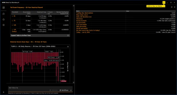Click the 'Mean daily return' row
Image resolution: width=177 pixels, height=95 pixels.
point(126,15)
